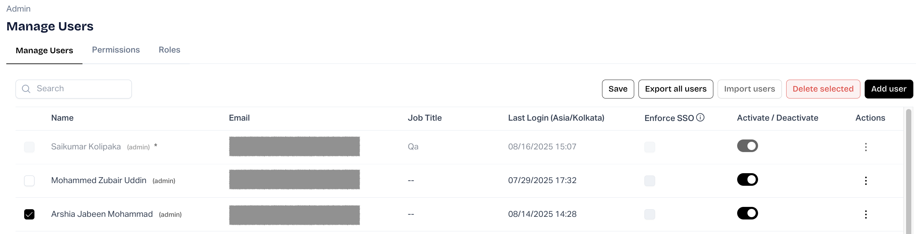The height and width of the screenshot is (234, 916).
Task: Toggle Saikumar Kolipaka's activation switch
Action: click(x=747, y=146)
